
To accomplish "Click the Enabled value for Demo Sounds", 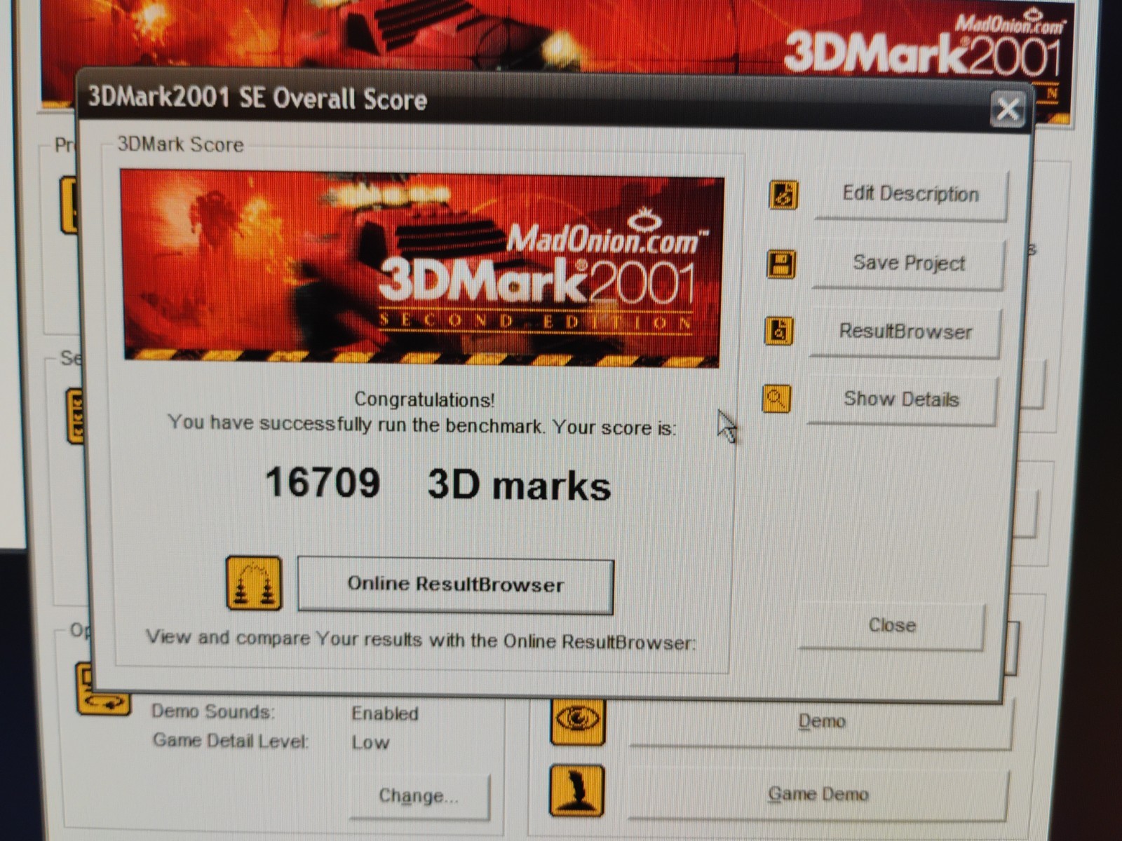I will [385, 713].
